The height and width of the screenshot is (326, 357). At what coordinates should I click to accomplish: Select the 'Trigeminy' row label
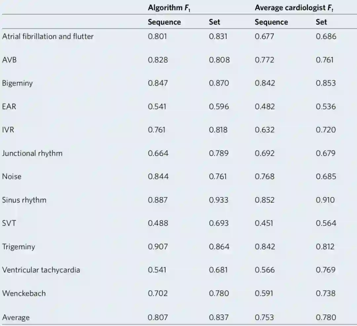pos(19,247)
